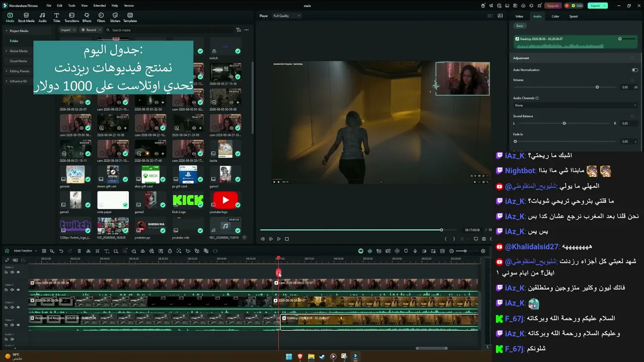Click the Sound Balance slider handle
This screenshot has width=644, height=362.
(x=564, y=123)
